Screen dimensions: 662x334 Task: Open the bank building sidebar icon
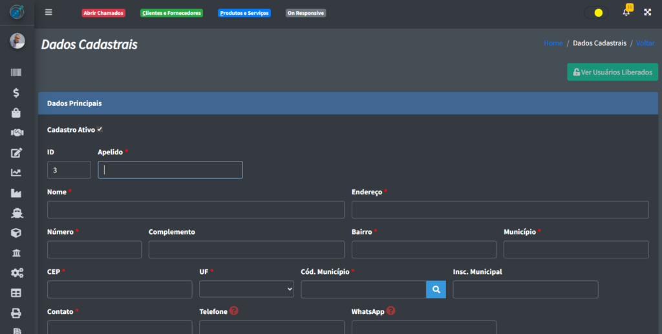click(x=16, y=253)
